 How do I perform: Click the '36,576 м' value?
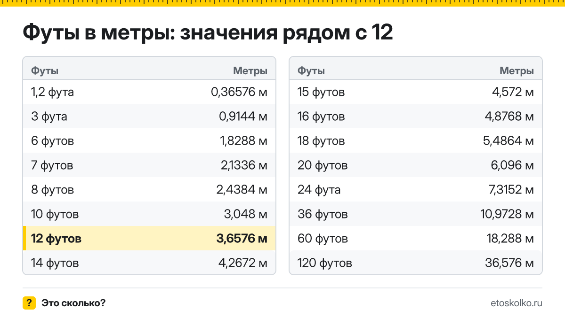(509, 263)
